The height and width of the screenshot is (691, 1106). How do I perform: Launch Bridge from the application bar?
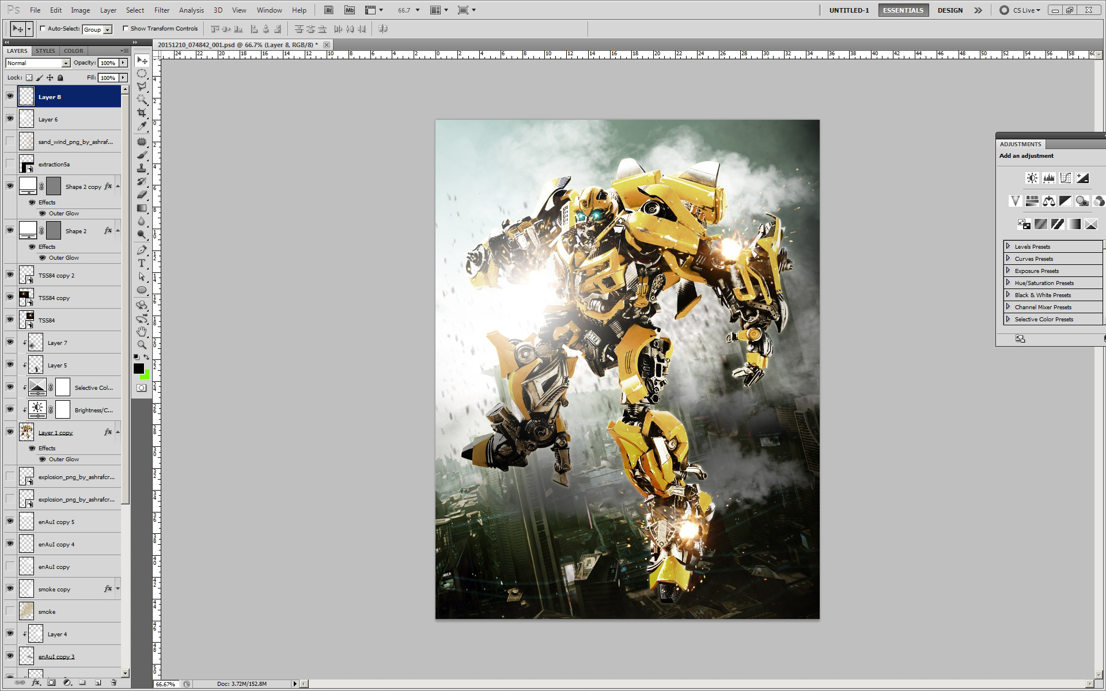point(328,10)
